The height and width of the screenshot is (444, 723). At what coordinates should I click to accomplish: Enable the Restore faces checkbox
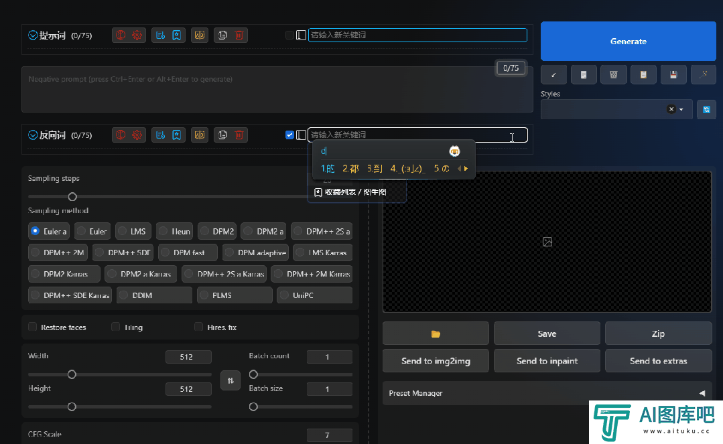(33, 327)
